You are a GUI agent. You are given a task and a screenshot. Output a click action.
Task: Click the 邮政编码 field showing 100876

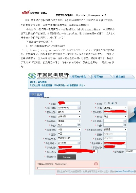pyautogui.click(x=131, y=151)
